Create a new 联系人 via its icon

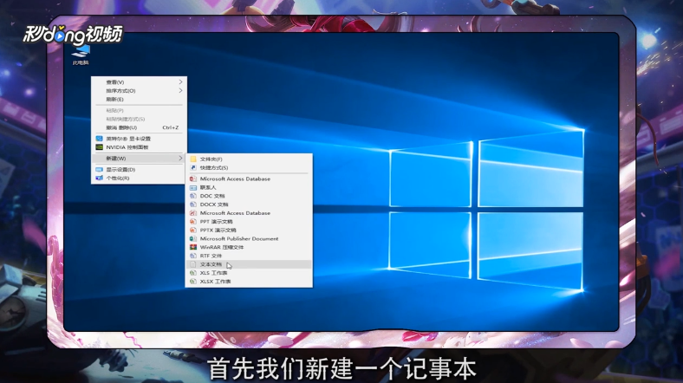coord(193,187)
